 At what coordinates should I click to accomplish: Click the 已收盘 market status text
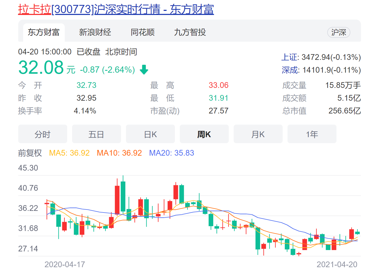click(88, 52)
